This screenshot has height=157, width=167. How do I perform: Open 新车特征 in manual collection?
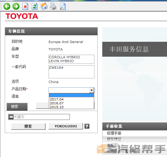coord(114,139)
